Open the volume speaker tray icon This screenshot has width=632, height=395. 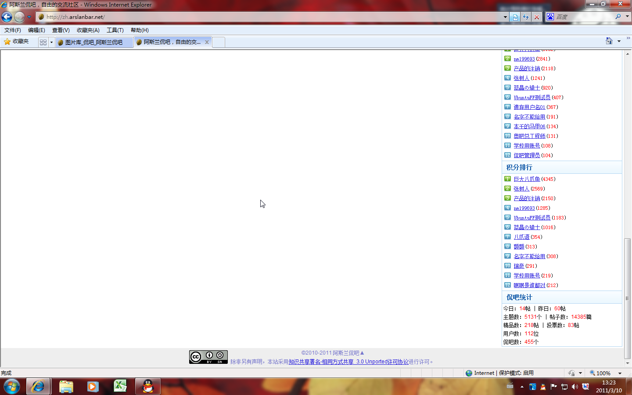click(575, 387)
